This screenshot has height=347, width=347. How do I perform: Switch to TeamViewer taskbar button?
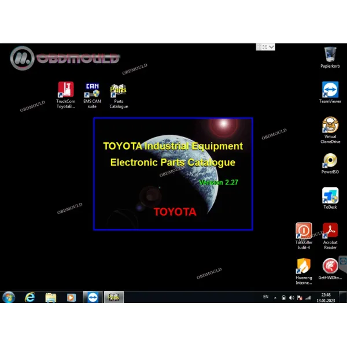click(93, 297)
